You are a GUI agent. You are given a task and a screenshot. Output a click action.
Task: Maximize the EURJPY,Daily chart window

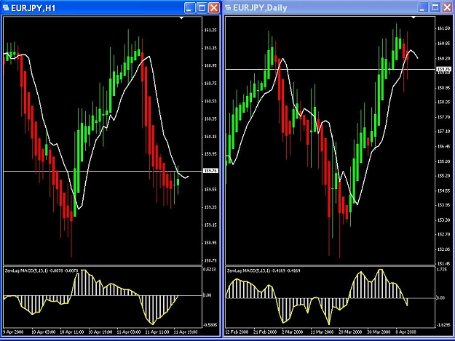tap(435, 8)
